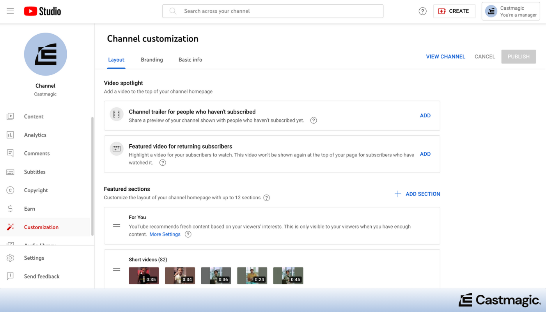546x312 pixels.
Task: Open the Help question mark icon
Action: 422,11
